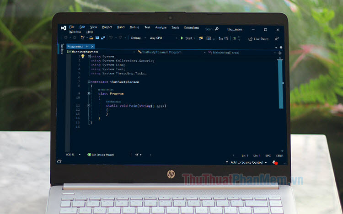Click the No issues found indicator
This screenshot has width=343, height=214.
pyautogui.click(x=101, y=155)
